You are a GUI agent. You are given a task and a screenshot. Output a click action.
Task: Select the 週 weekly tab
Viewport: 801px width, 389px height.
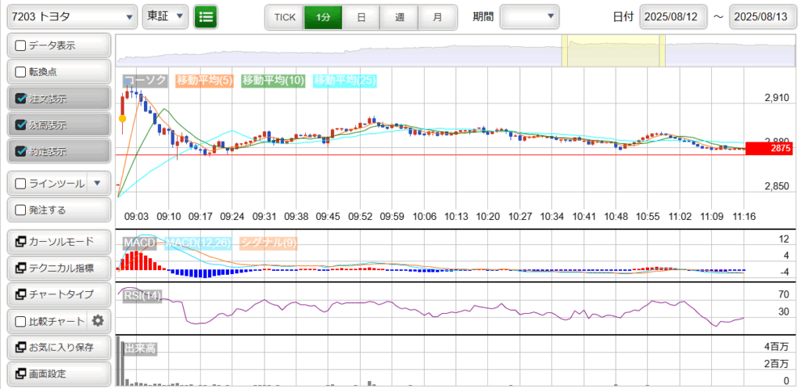point(399,17)
